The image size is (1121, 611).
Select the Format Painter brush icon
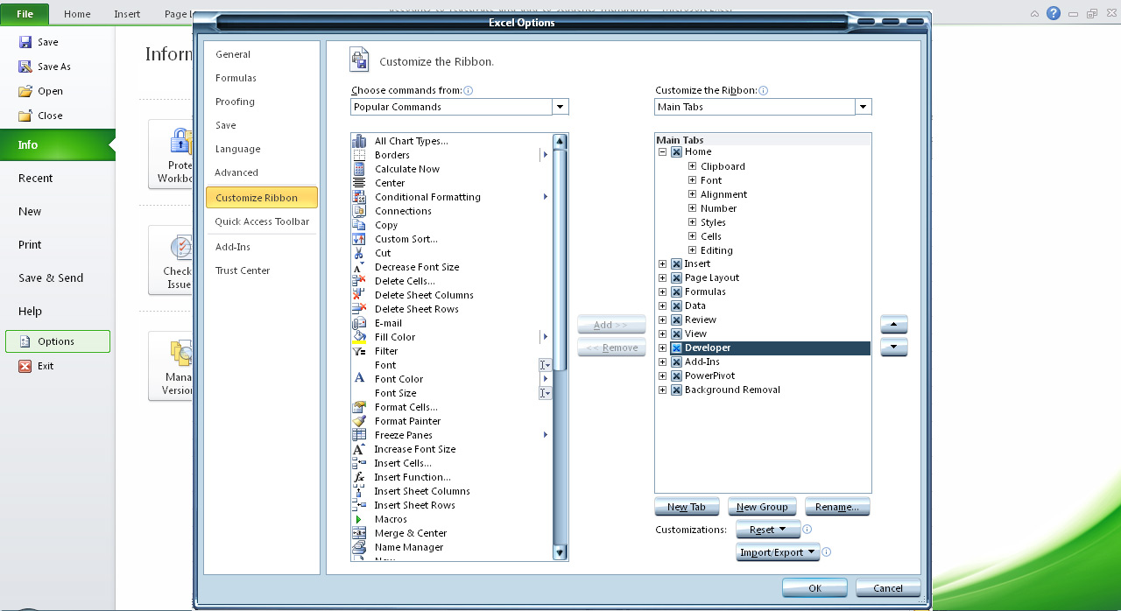click(359, 421)
